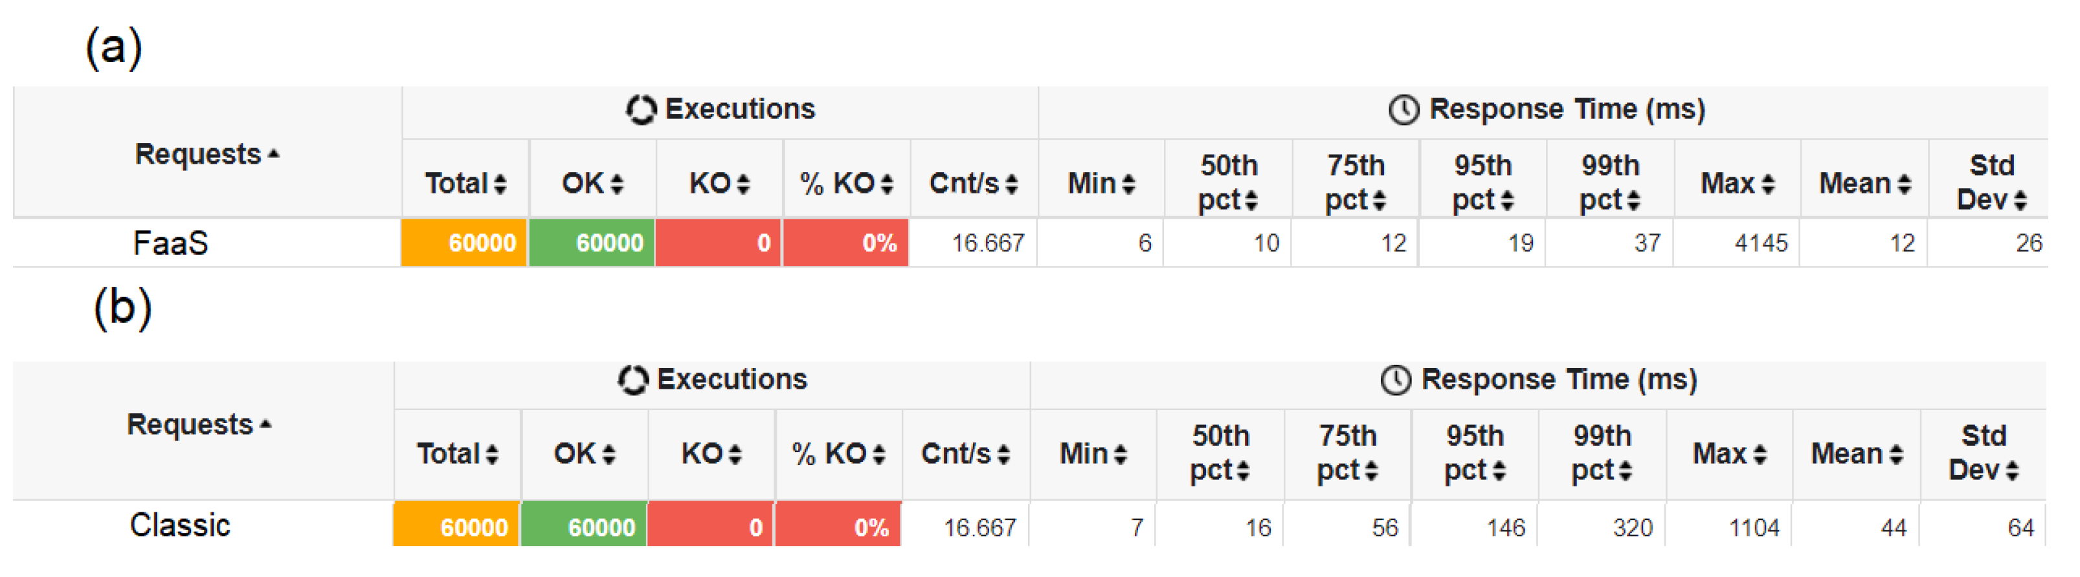Sort table (b) by 99th pct header
2080x577 pixels.
pyautogui.click(x=1602, y=453)
